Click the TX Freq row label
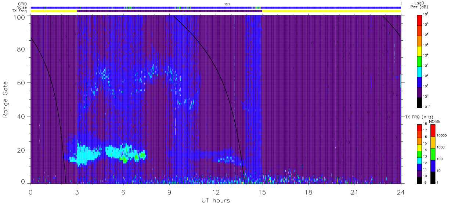This screenshot has height=208, width=451. [x=20, y=11]
